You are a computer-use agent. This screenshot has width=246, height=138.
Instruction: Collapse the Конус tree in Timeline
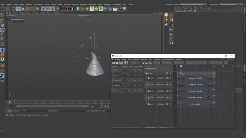point(145,73)
